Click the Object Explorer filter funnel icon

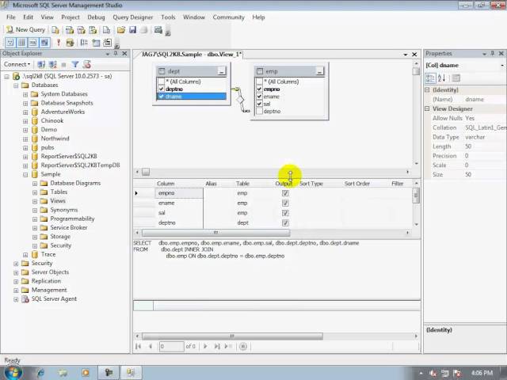[75, 64]
